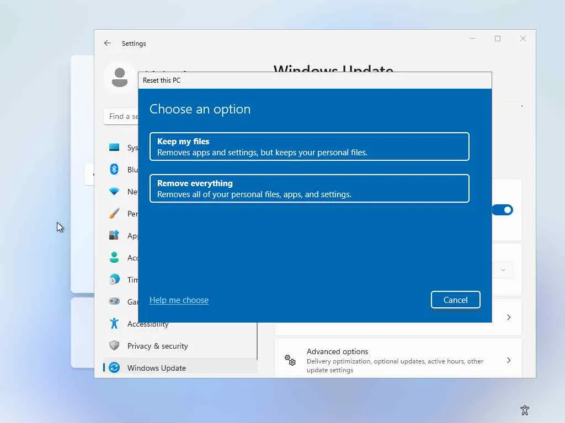This screenshot has height=423, width=565.
Task: Open the Bluetooth icon in sidebar
Action: tap(114, 169)
